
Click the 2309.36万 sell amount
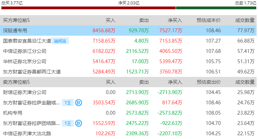click(137, 134)
